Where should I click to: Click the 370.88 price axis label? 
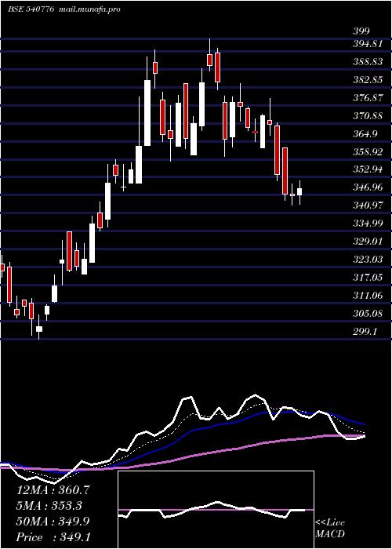367,116
